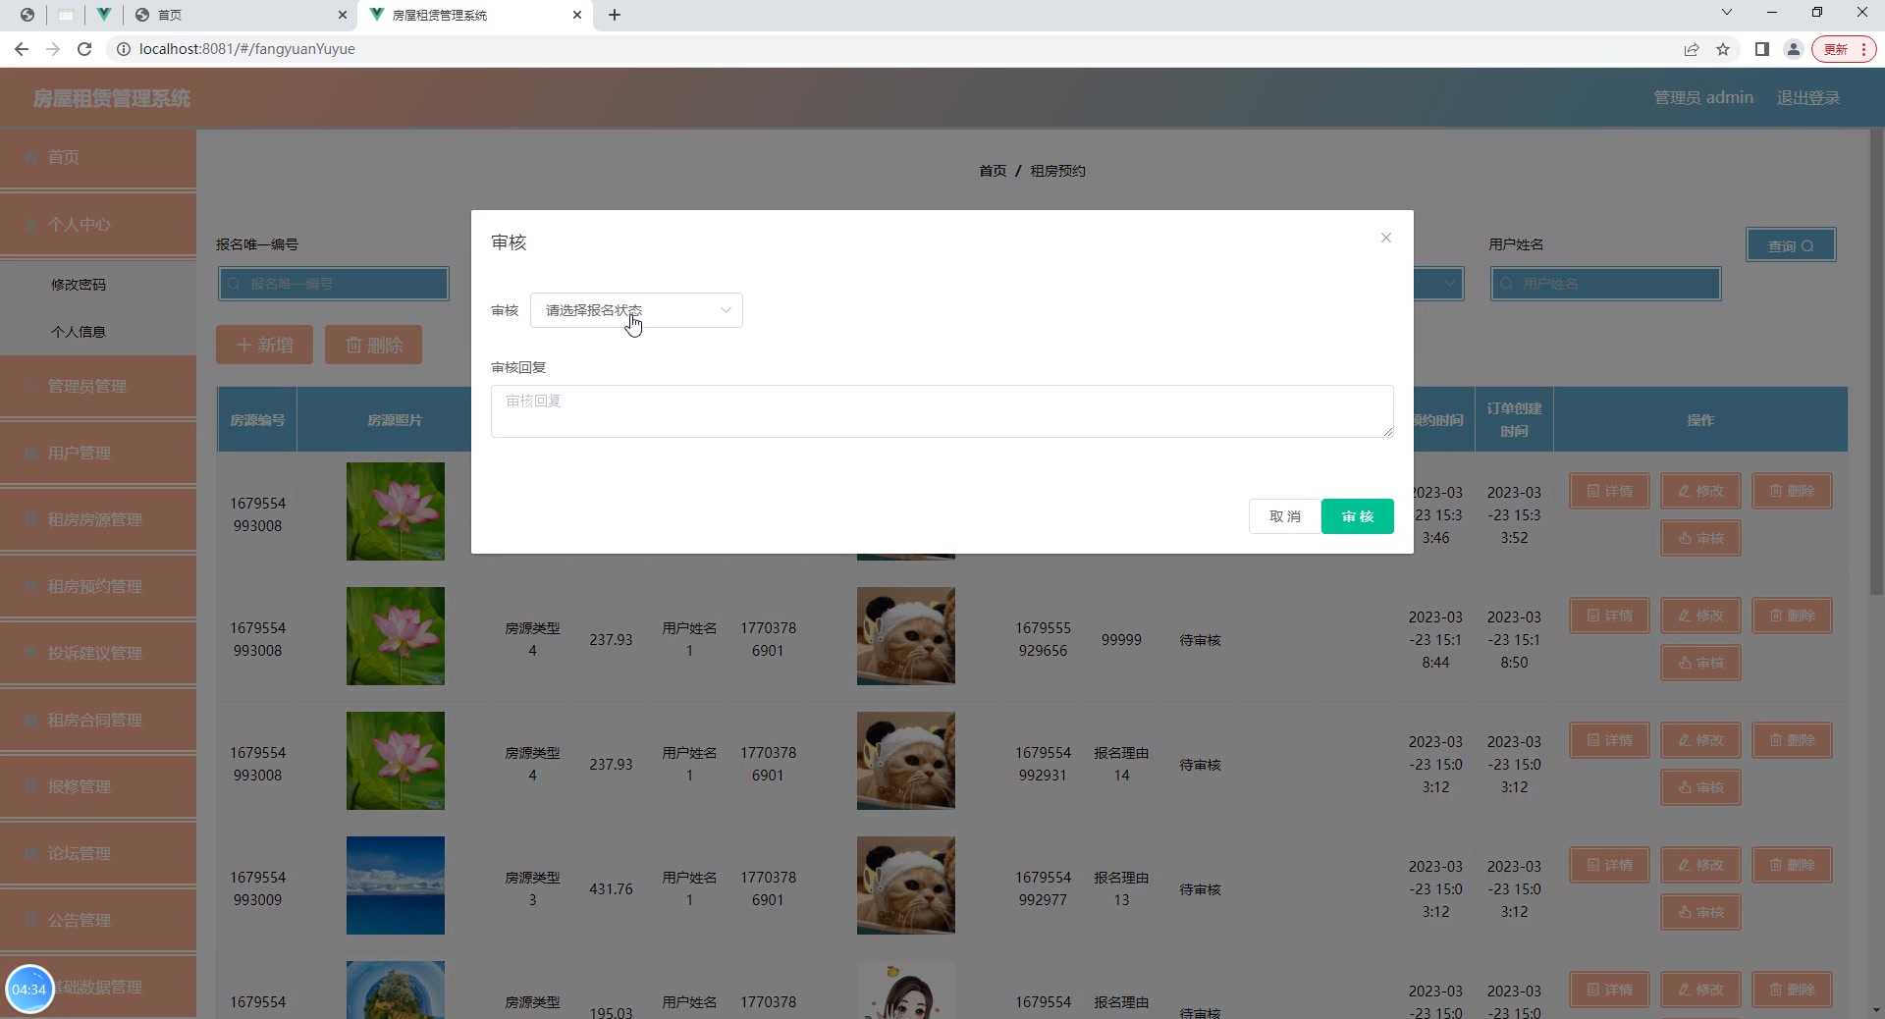1885x1019 pixels.
Task: Click the 04:34 timer badge
Action: [x=29, y=990]
